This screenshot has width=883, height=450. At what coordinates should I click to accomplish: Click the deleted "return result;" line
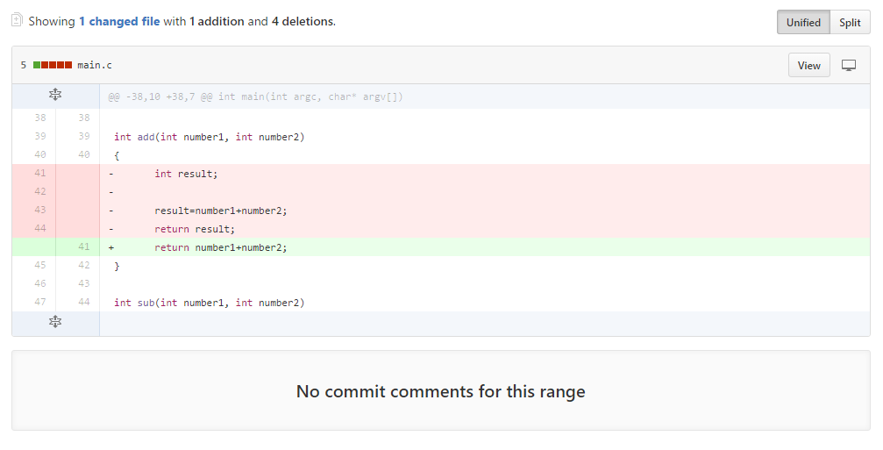pyautogui.click(x=195, y=229)
